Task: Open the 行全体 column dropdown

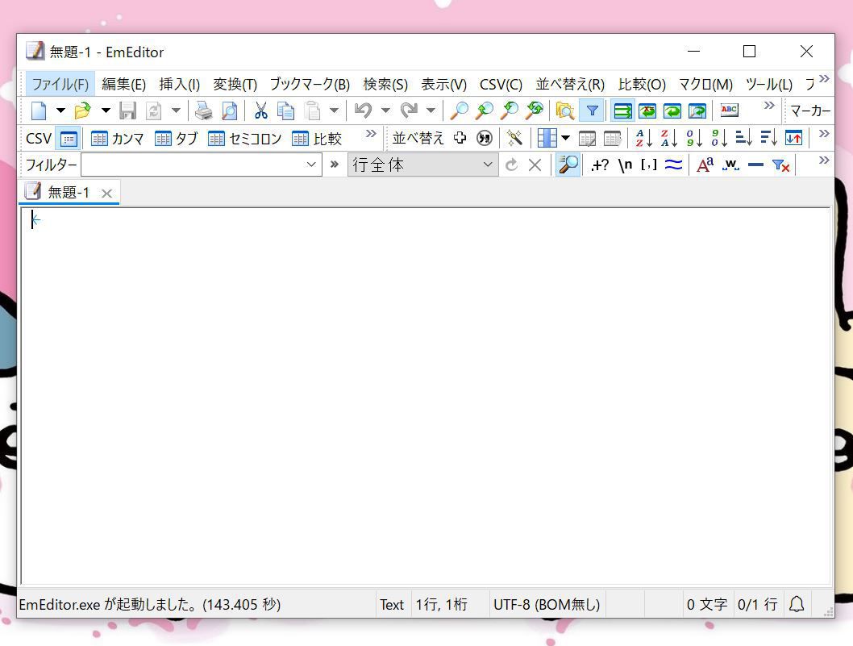Action: click(487, 165)
